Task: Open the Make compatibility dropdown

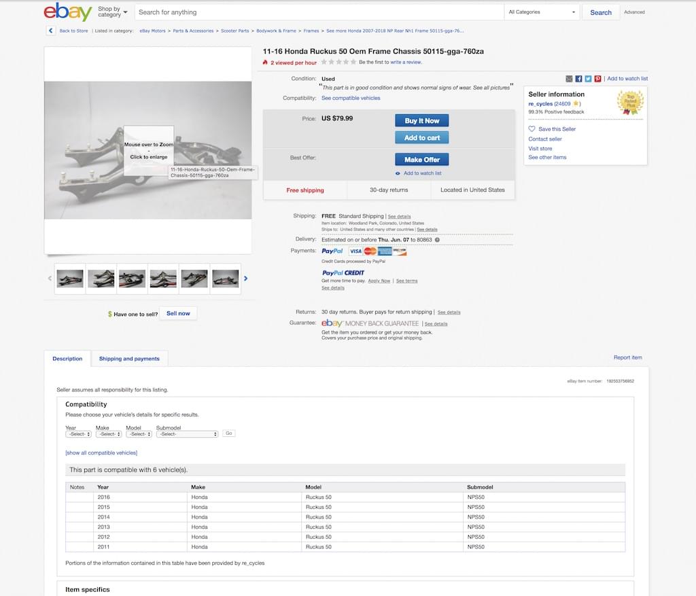Action: click(x=109, y=434)
